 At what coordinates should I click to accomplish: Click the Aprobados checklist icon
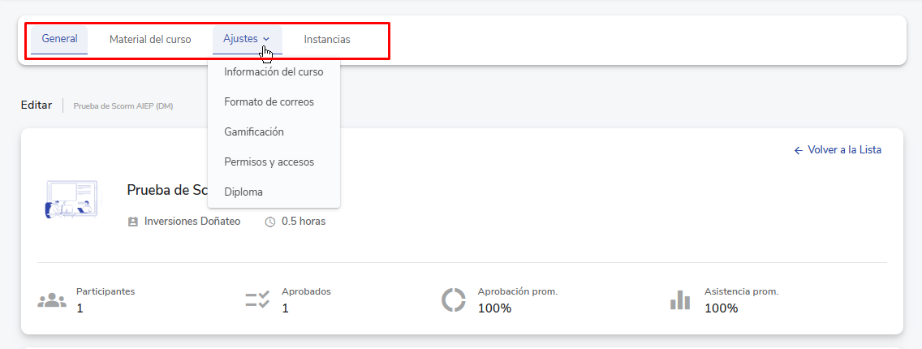pos(257,300)
